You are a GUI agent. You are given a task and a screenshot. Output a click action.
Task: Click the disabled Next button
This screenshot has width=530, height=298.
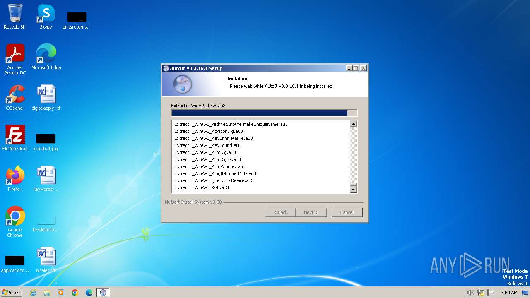coord(311,212)
